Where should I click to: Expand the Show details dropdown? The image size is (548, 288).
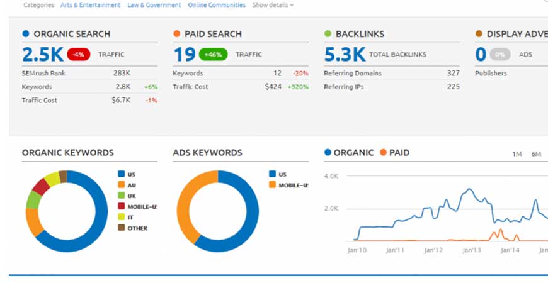tap(273, 5)
